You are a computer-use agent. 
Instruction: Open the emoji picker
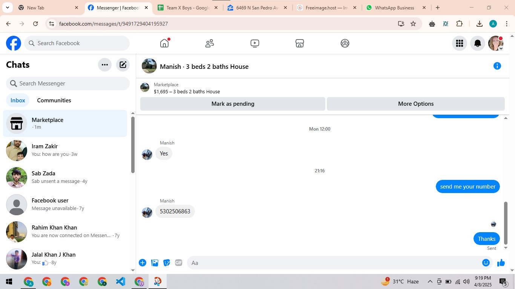pyautogui.click(x=486, y=263)
